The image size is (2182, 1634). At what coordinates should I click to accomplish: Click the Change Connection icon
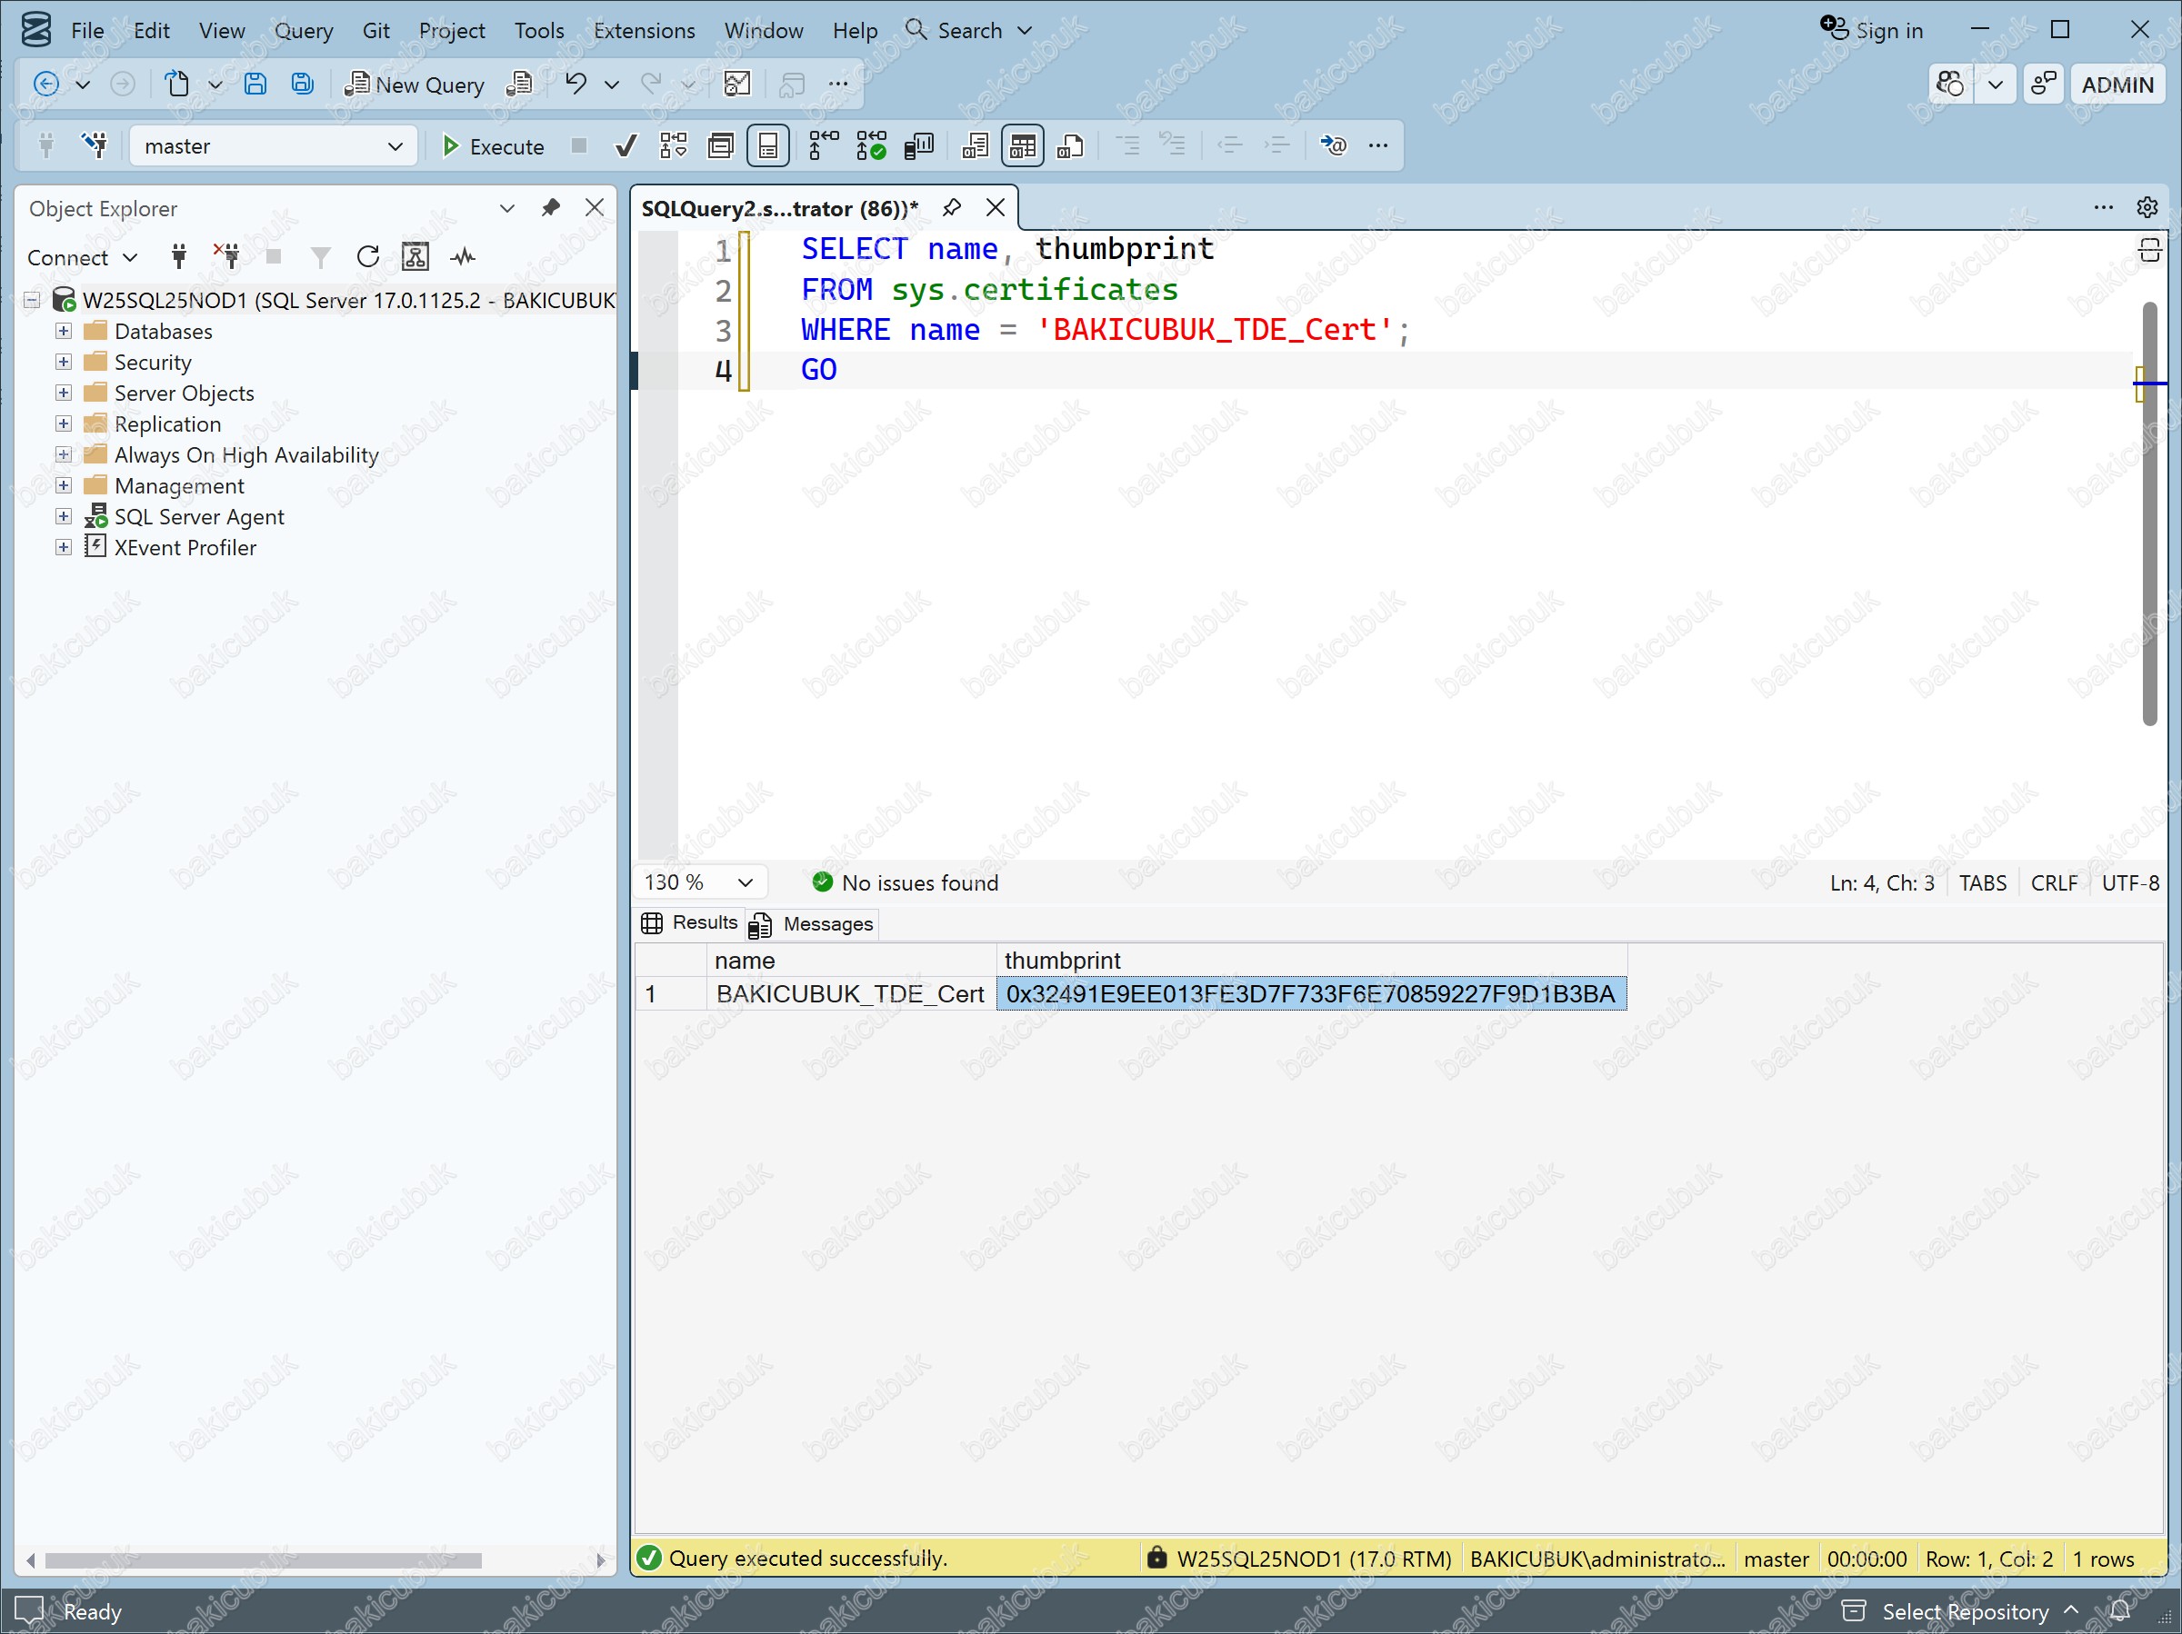tap(95, 146)
